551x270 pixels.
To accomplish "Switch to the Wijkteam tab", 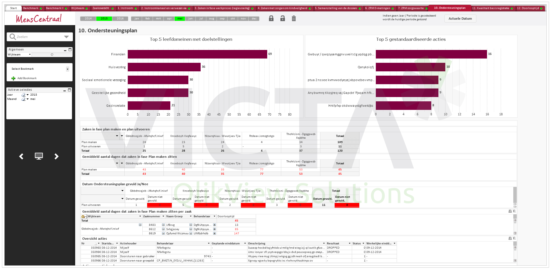I will tap(79, 8).
